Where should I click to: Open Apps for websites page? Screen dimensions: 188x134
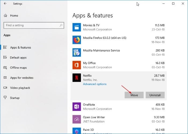click(x=22, y=78)
